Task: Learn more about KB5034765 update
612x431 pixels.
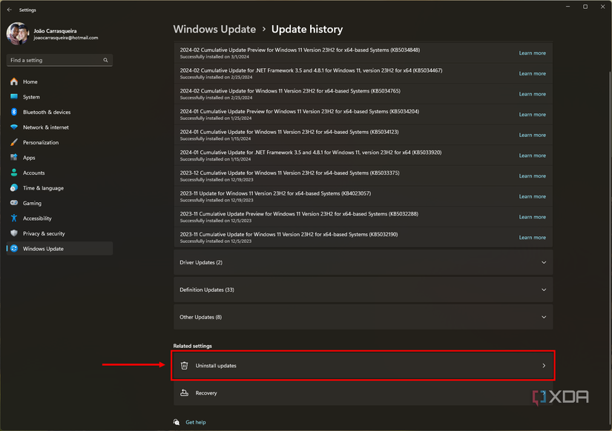Action: pyautogui.click(x=532, y=94)
